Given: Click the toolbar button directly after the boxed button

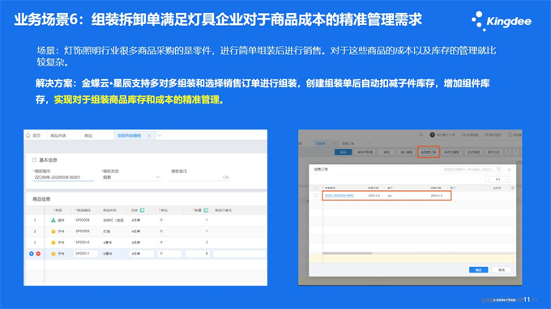Looking at the screenshot, I should 451,152.
